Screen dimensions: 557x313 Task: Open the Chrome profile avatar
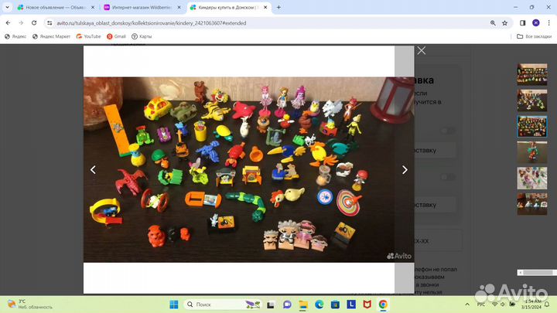pos(536,22)
